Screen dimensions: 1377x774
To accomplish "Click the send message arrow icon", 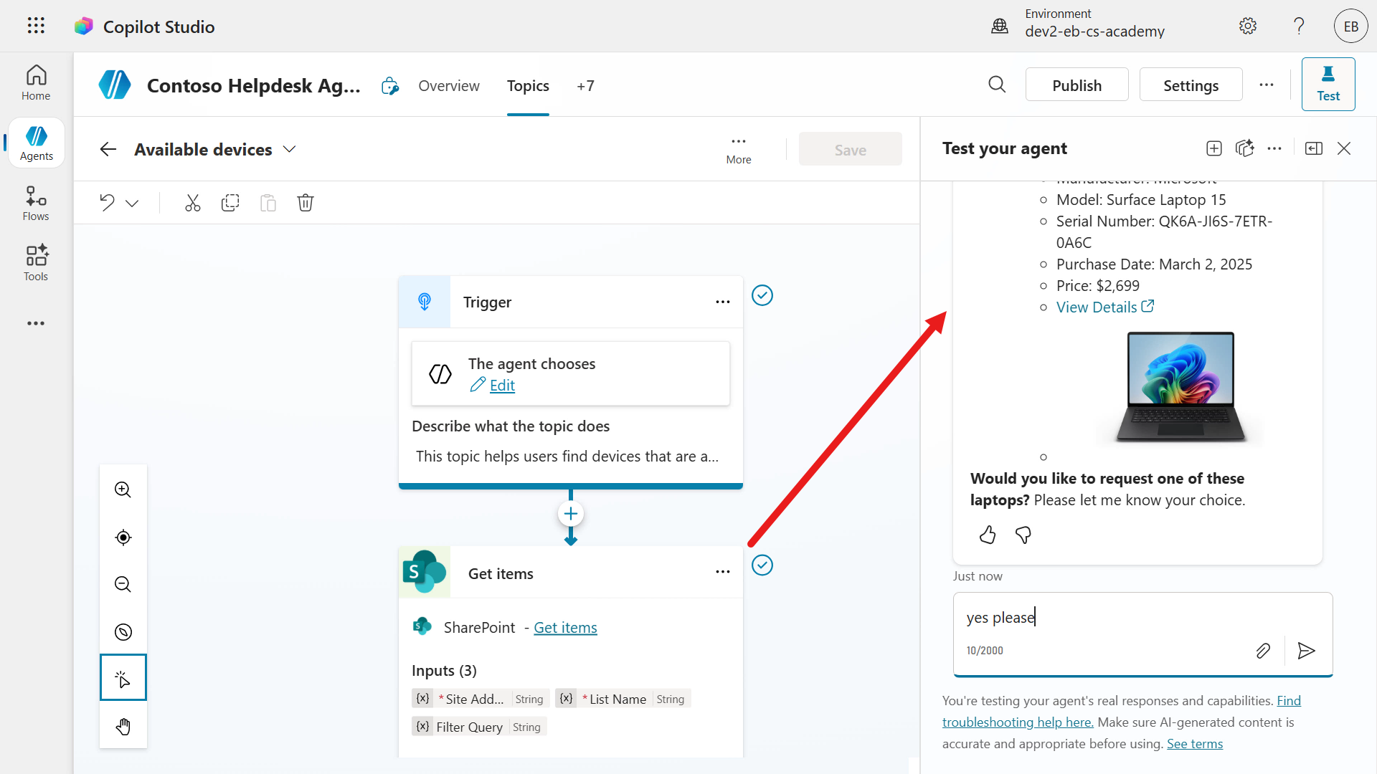I will pos(1306,650).
